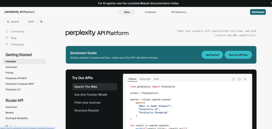This screenshot has width=272, height=129.
Task: Open the Blog pencil link
Action: tap(11, 38)
